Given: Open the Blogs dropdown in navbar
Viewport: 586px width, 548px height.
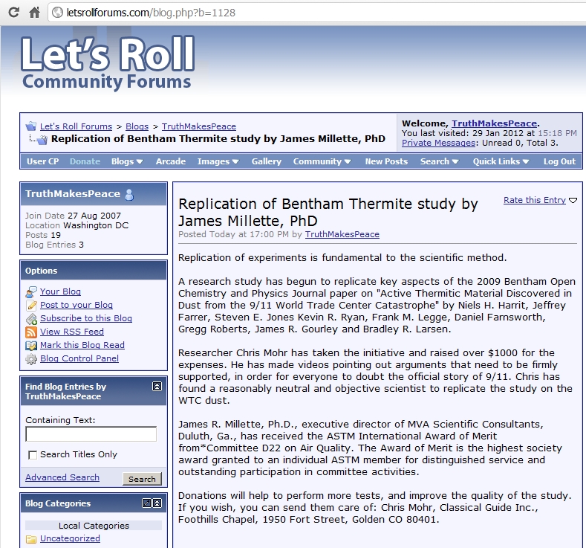Looking at the screenshot, I should point(127,161).
